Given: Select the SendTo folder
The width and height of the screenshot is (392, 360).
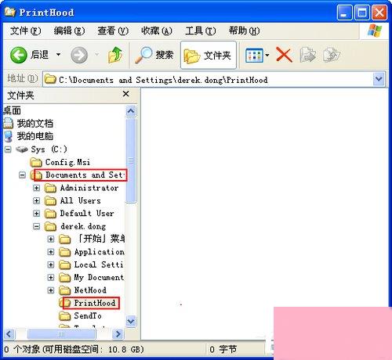Looking at the screenshot, I should point(88,315).
